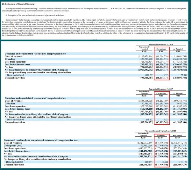
Task: Click the 'Restatement of Financial Statements' section heading
Action: pyautogui.click(x=19, y=3)
